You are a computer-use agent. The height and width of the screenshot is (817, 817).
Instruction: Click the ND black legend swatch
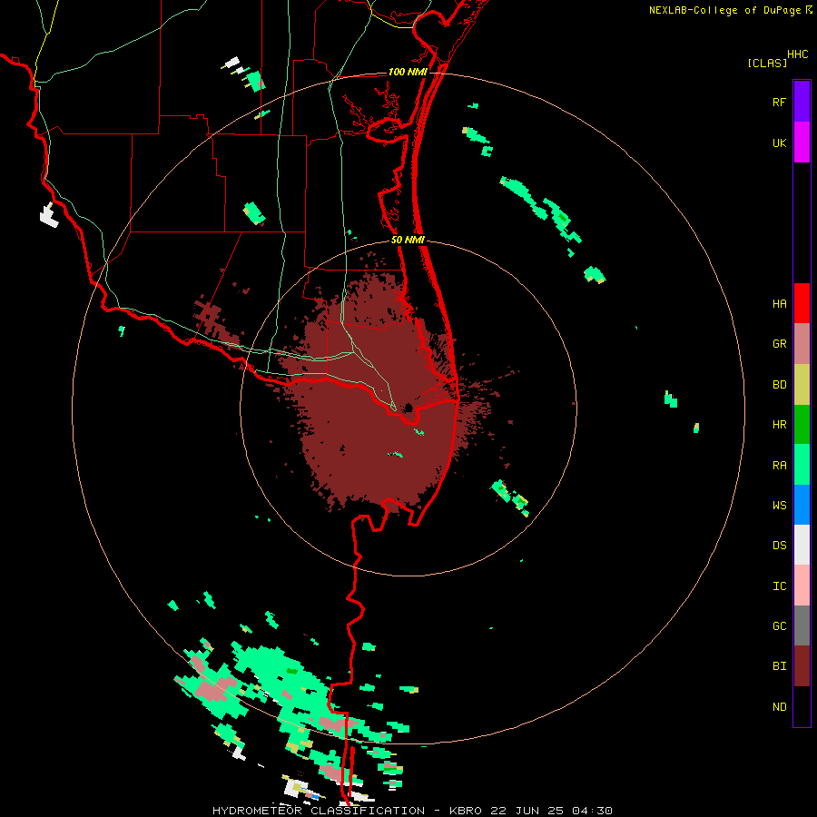click(x=802, y=706)
